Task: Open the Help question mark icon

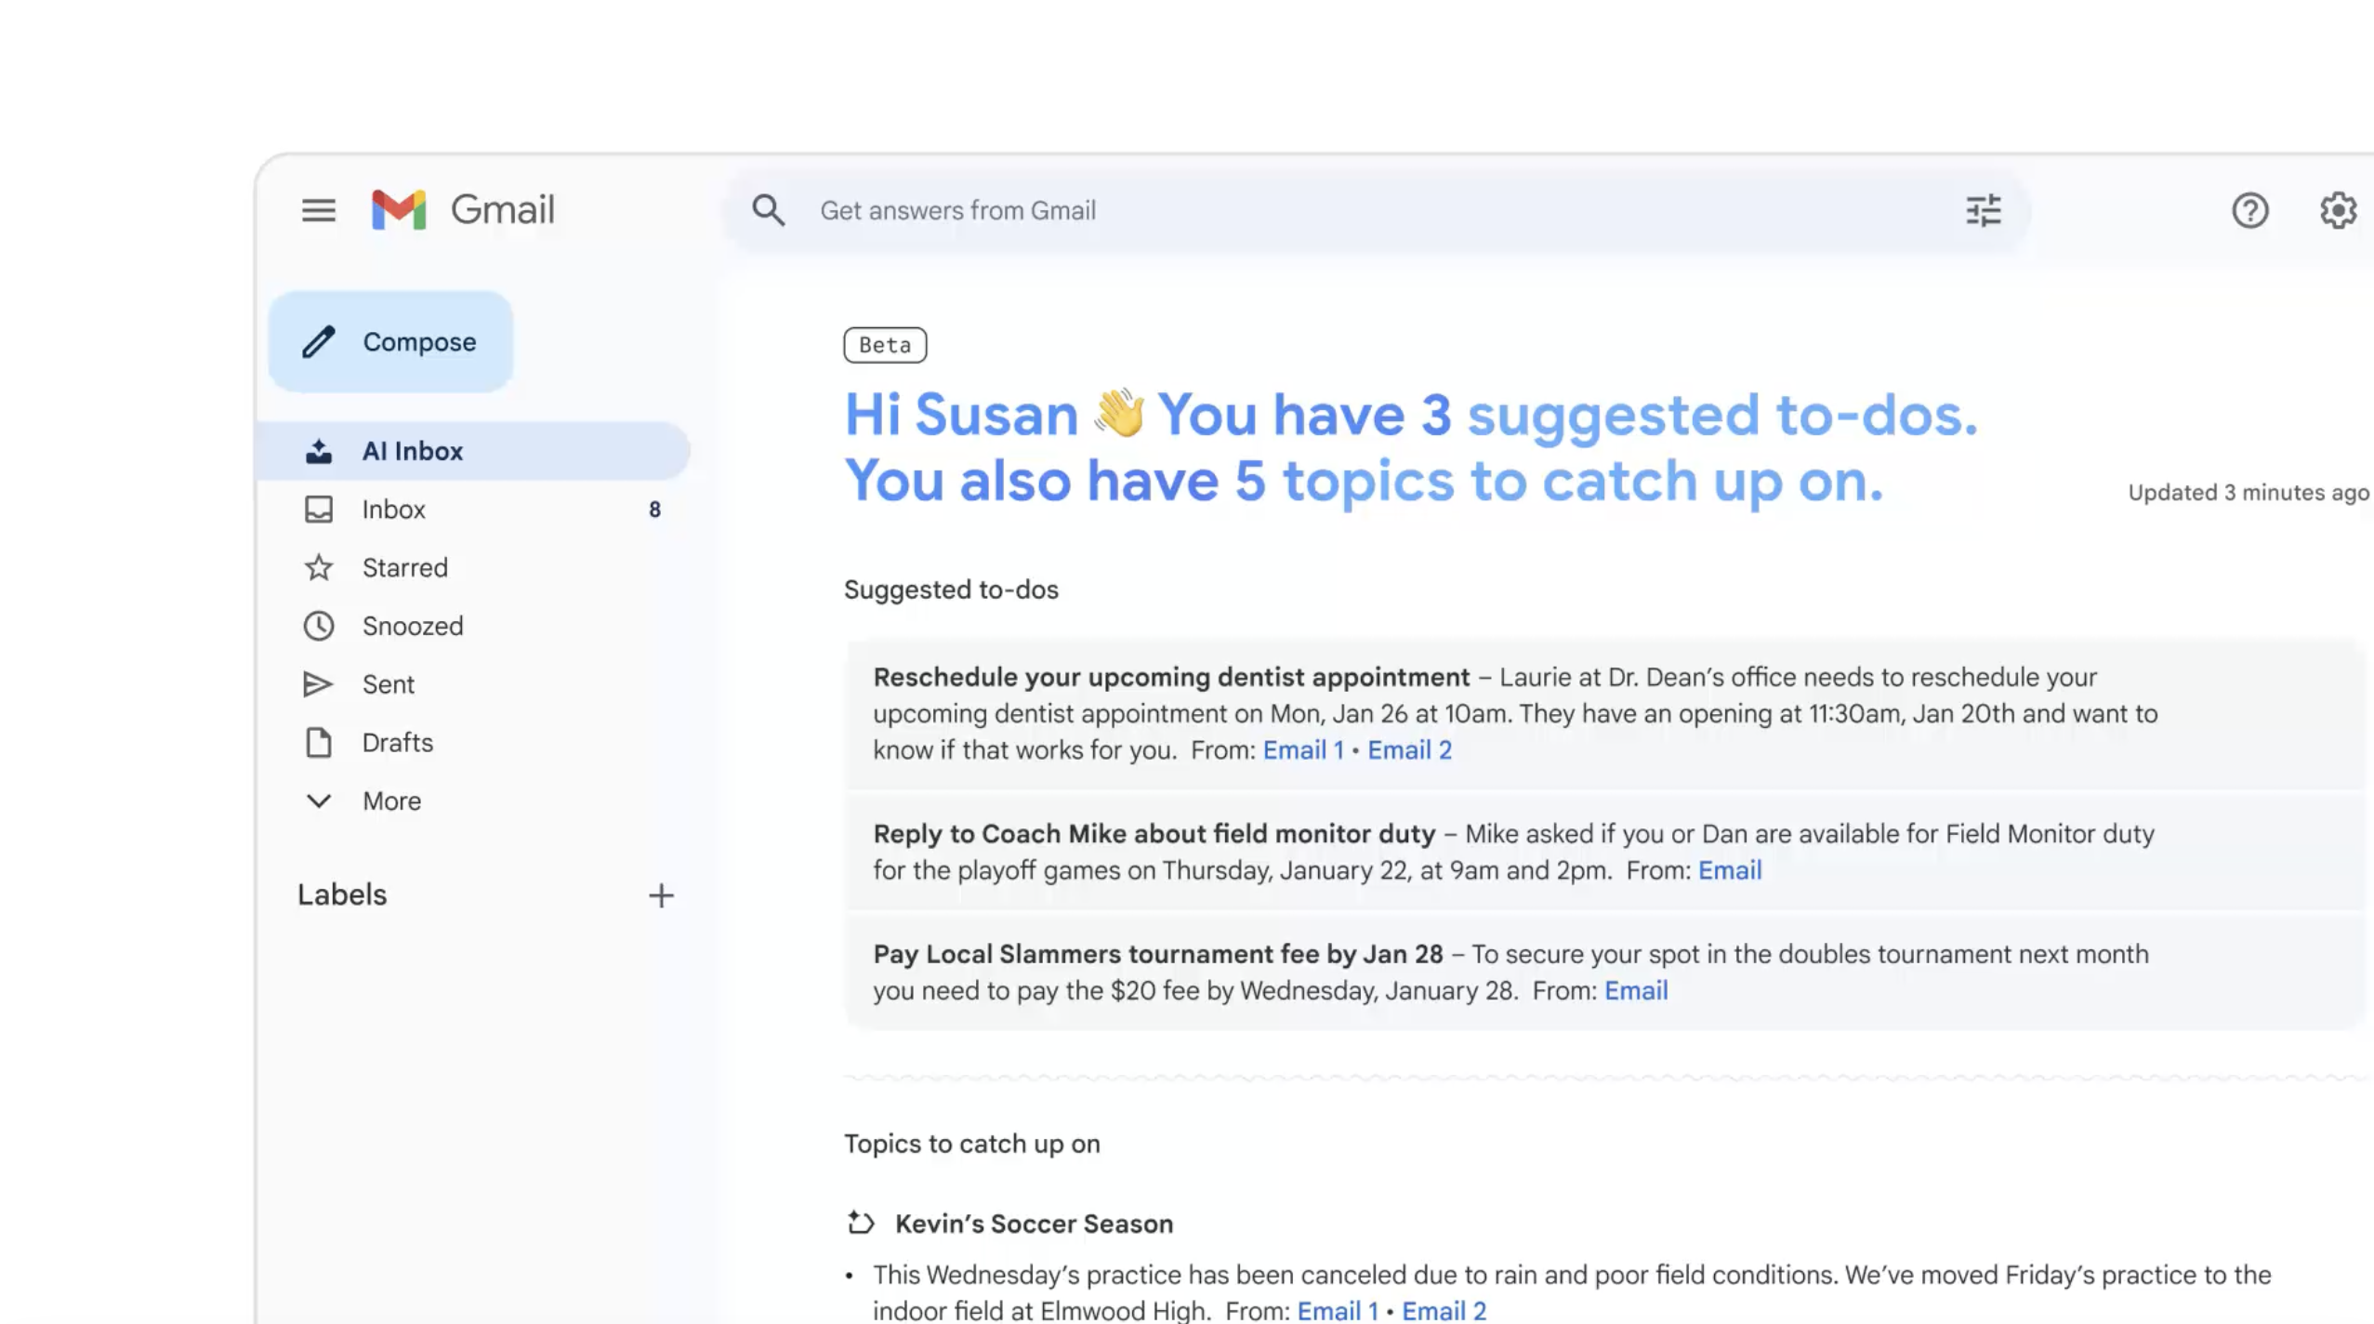Action: [2249, 210]
